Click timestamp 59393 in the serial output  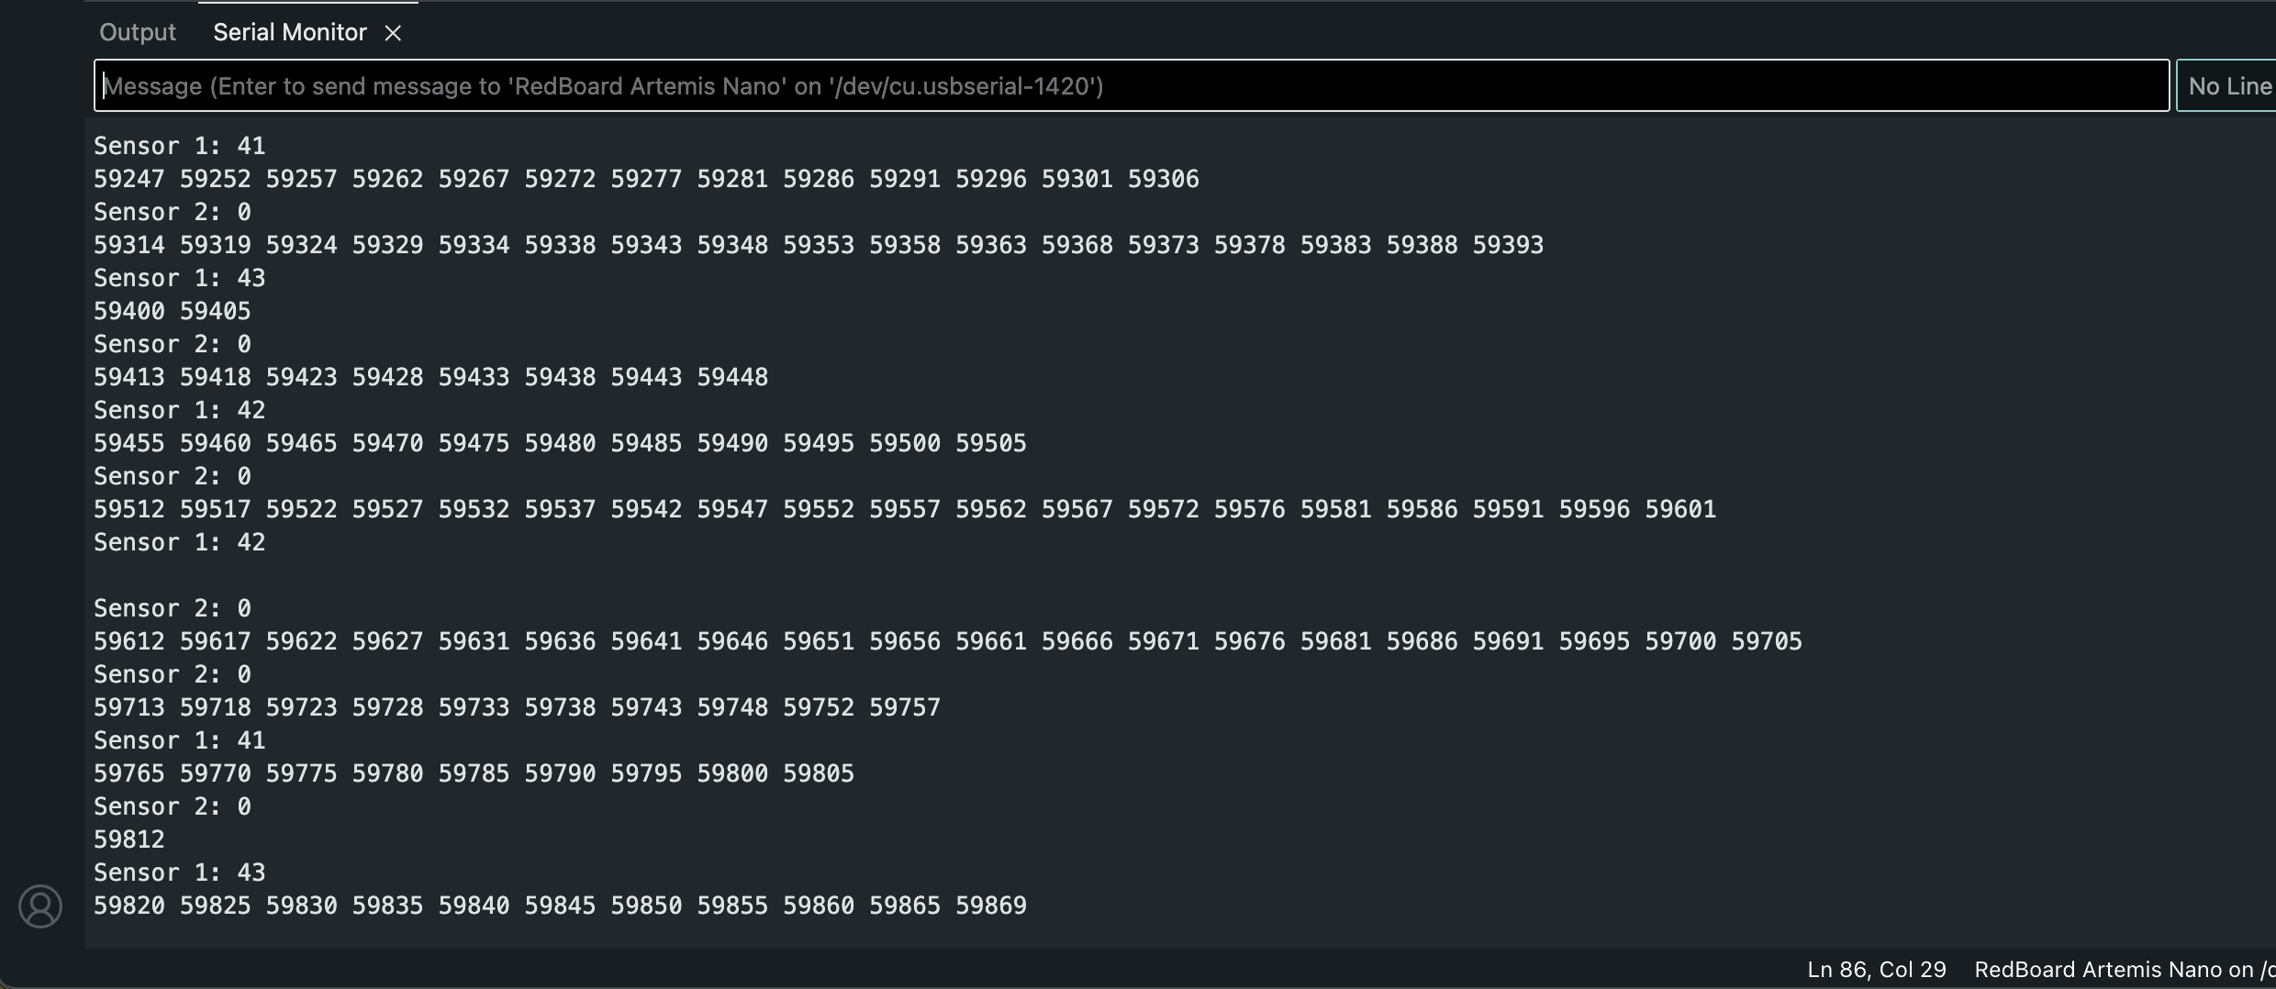1508,245
